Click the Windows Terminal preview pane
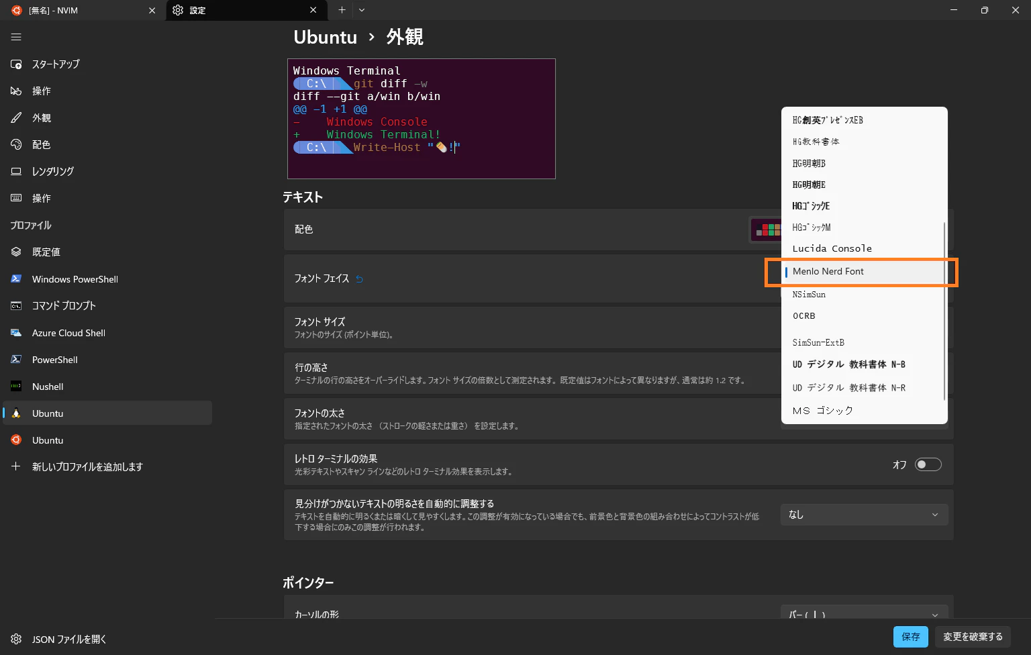 [x=422, y=119]
